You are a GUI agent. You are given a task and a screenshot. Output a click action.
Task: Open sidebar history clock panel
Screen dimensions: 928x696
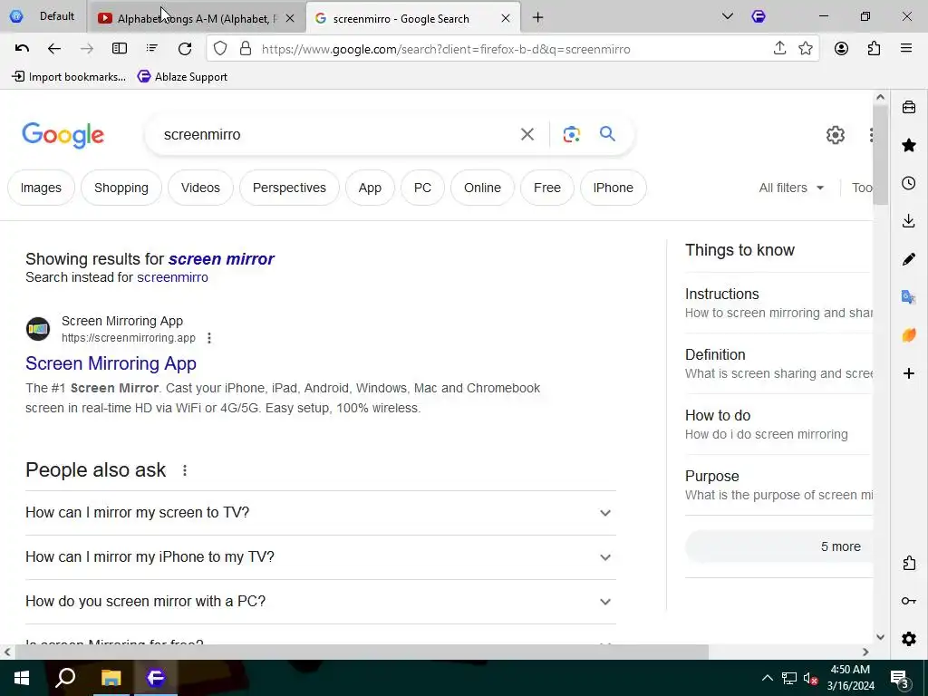(x=909, y=183)
